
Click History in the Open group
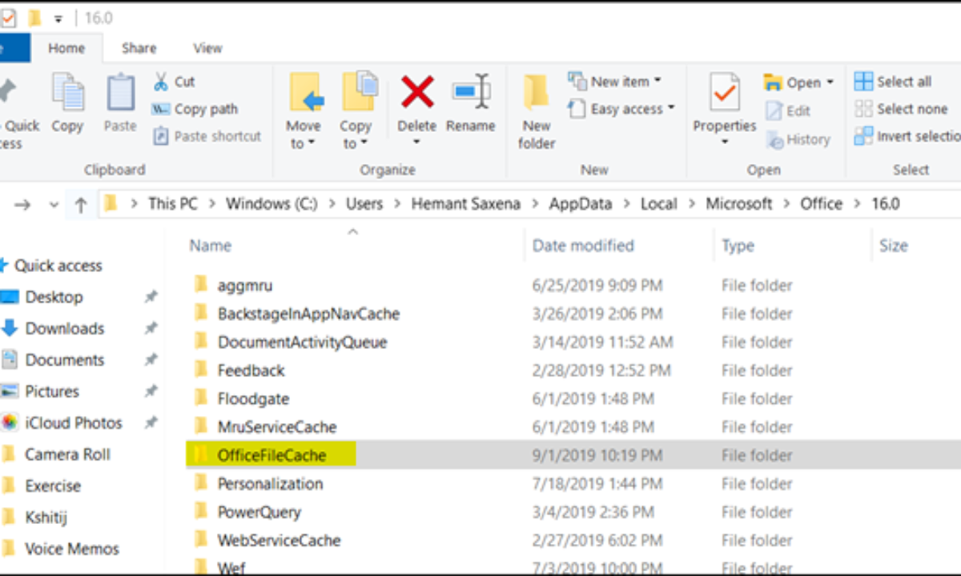coord(798,139)
